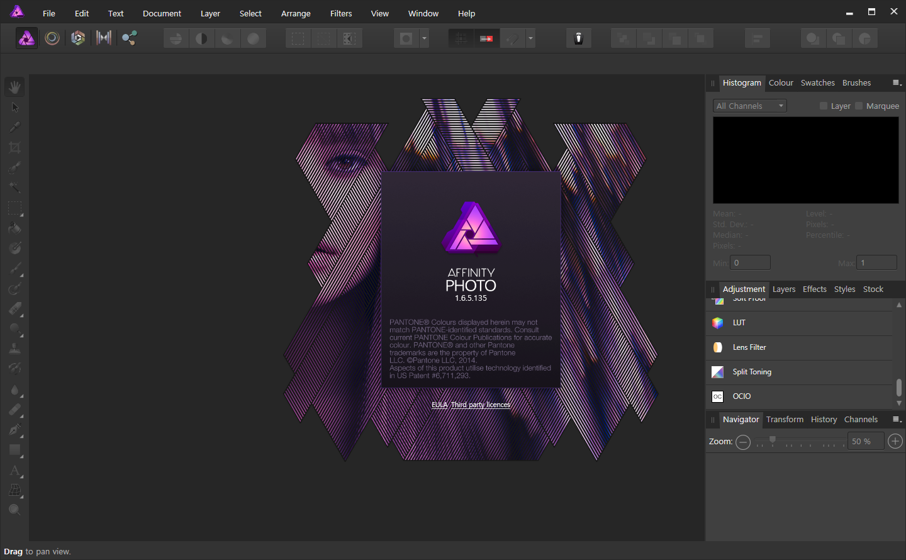This screenshot has height=560, width=906.
Task: Click the Auto Levels toolbar icon
Action: pos(176,38)
